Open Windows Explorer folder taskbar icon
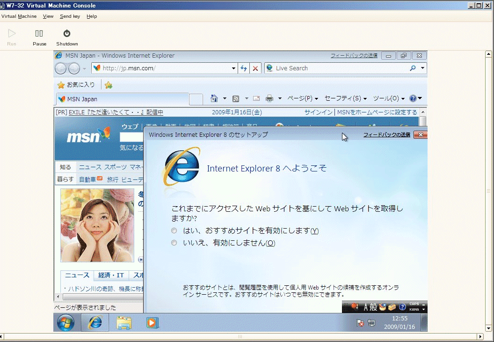Viewport: 494px width, 342px height. pos(124,323)
